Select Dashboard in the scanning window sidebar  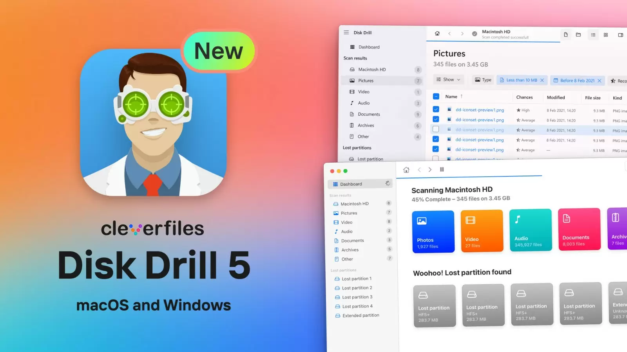[351, 184]
